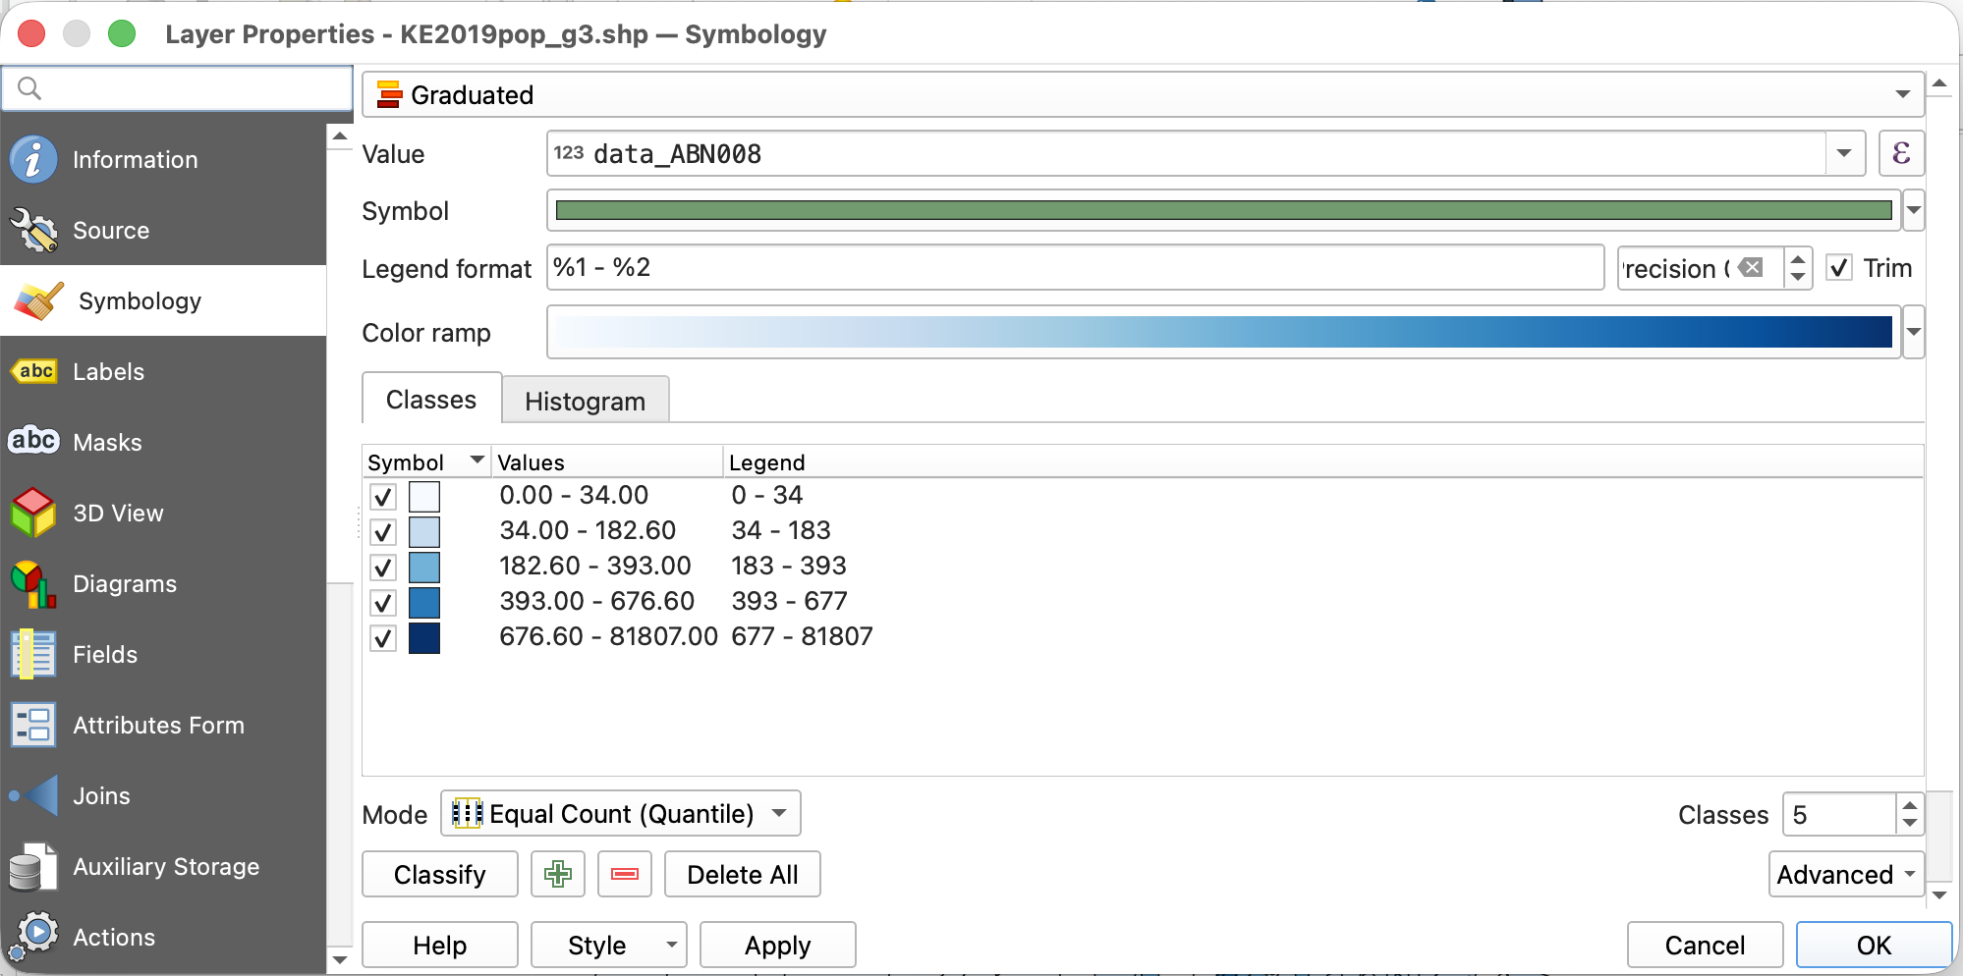Click the Cancel button
Image resolution: width=1963 pixels, height=976 pixels.
pos(1706,945)
